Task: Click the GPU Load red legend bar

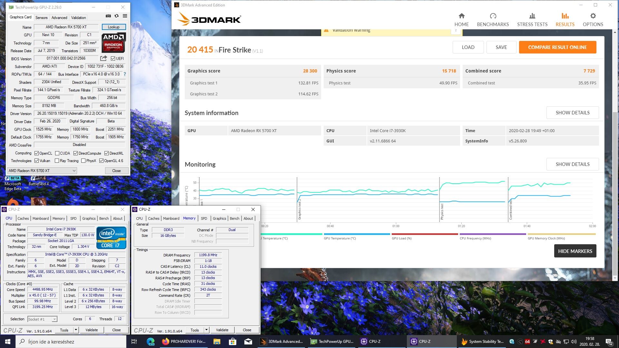Action: point(425,234)
